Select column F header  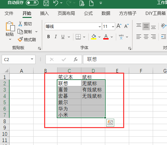click(x=141, y=71)
